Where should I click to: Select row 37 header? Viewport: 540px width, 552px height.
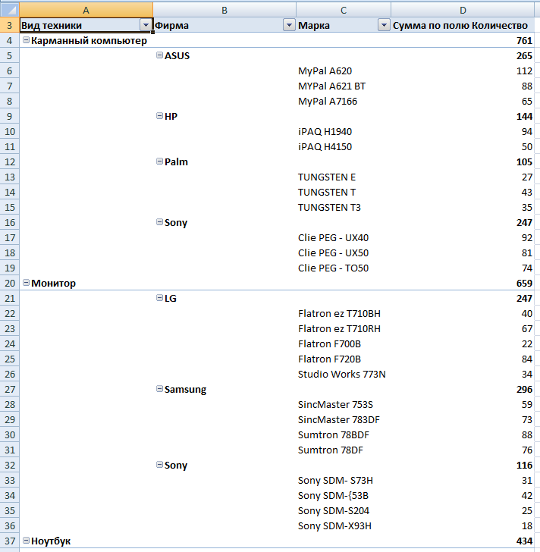click(x=10, y=541)
